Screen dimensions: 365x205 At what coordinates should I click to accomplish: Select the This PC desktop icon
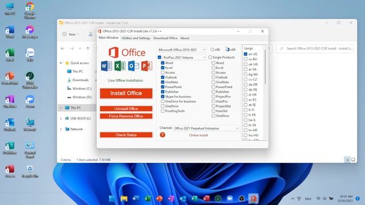(x=10, y=9)
